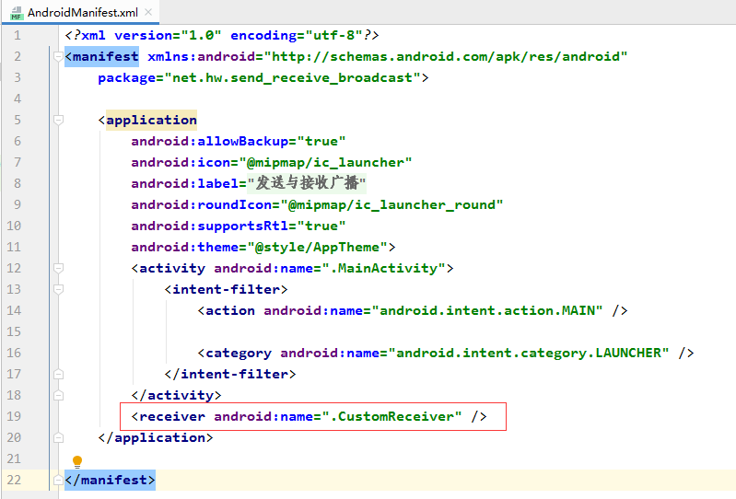Click the xmlns:android schema URL

tap(446, 57)
